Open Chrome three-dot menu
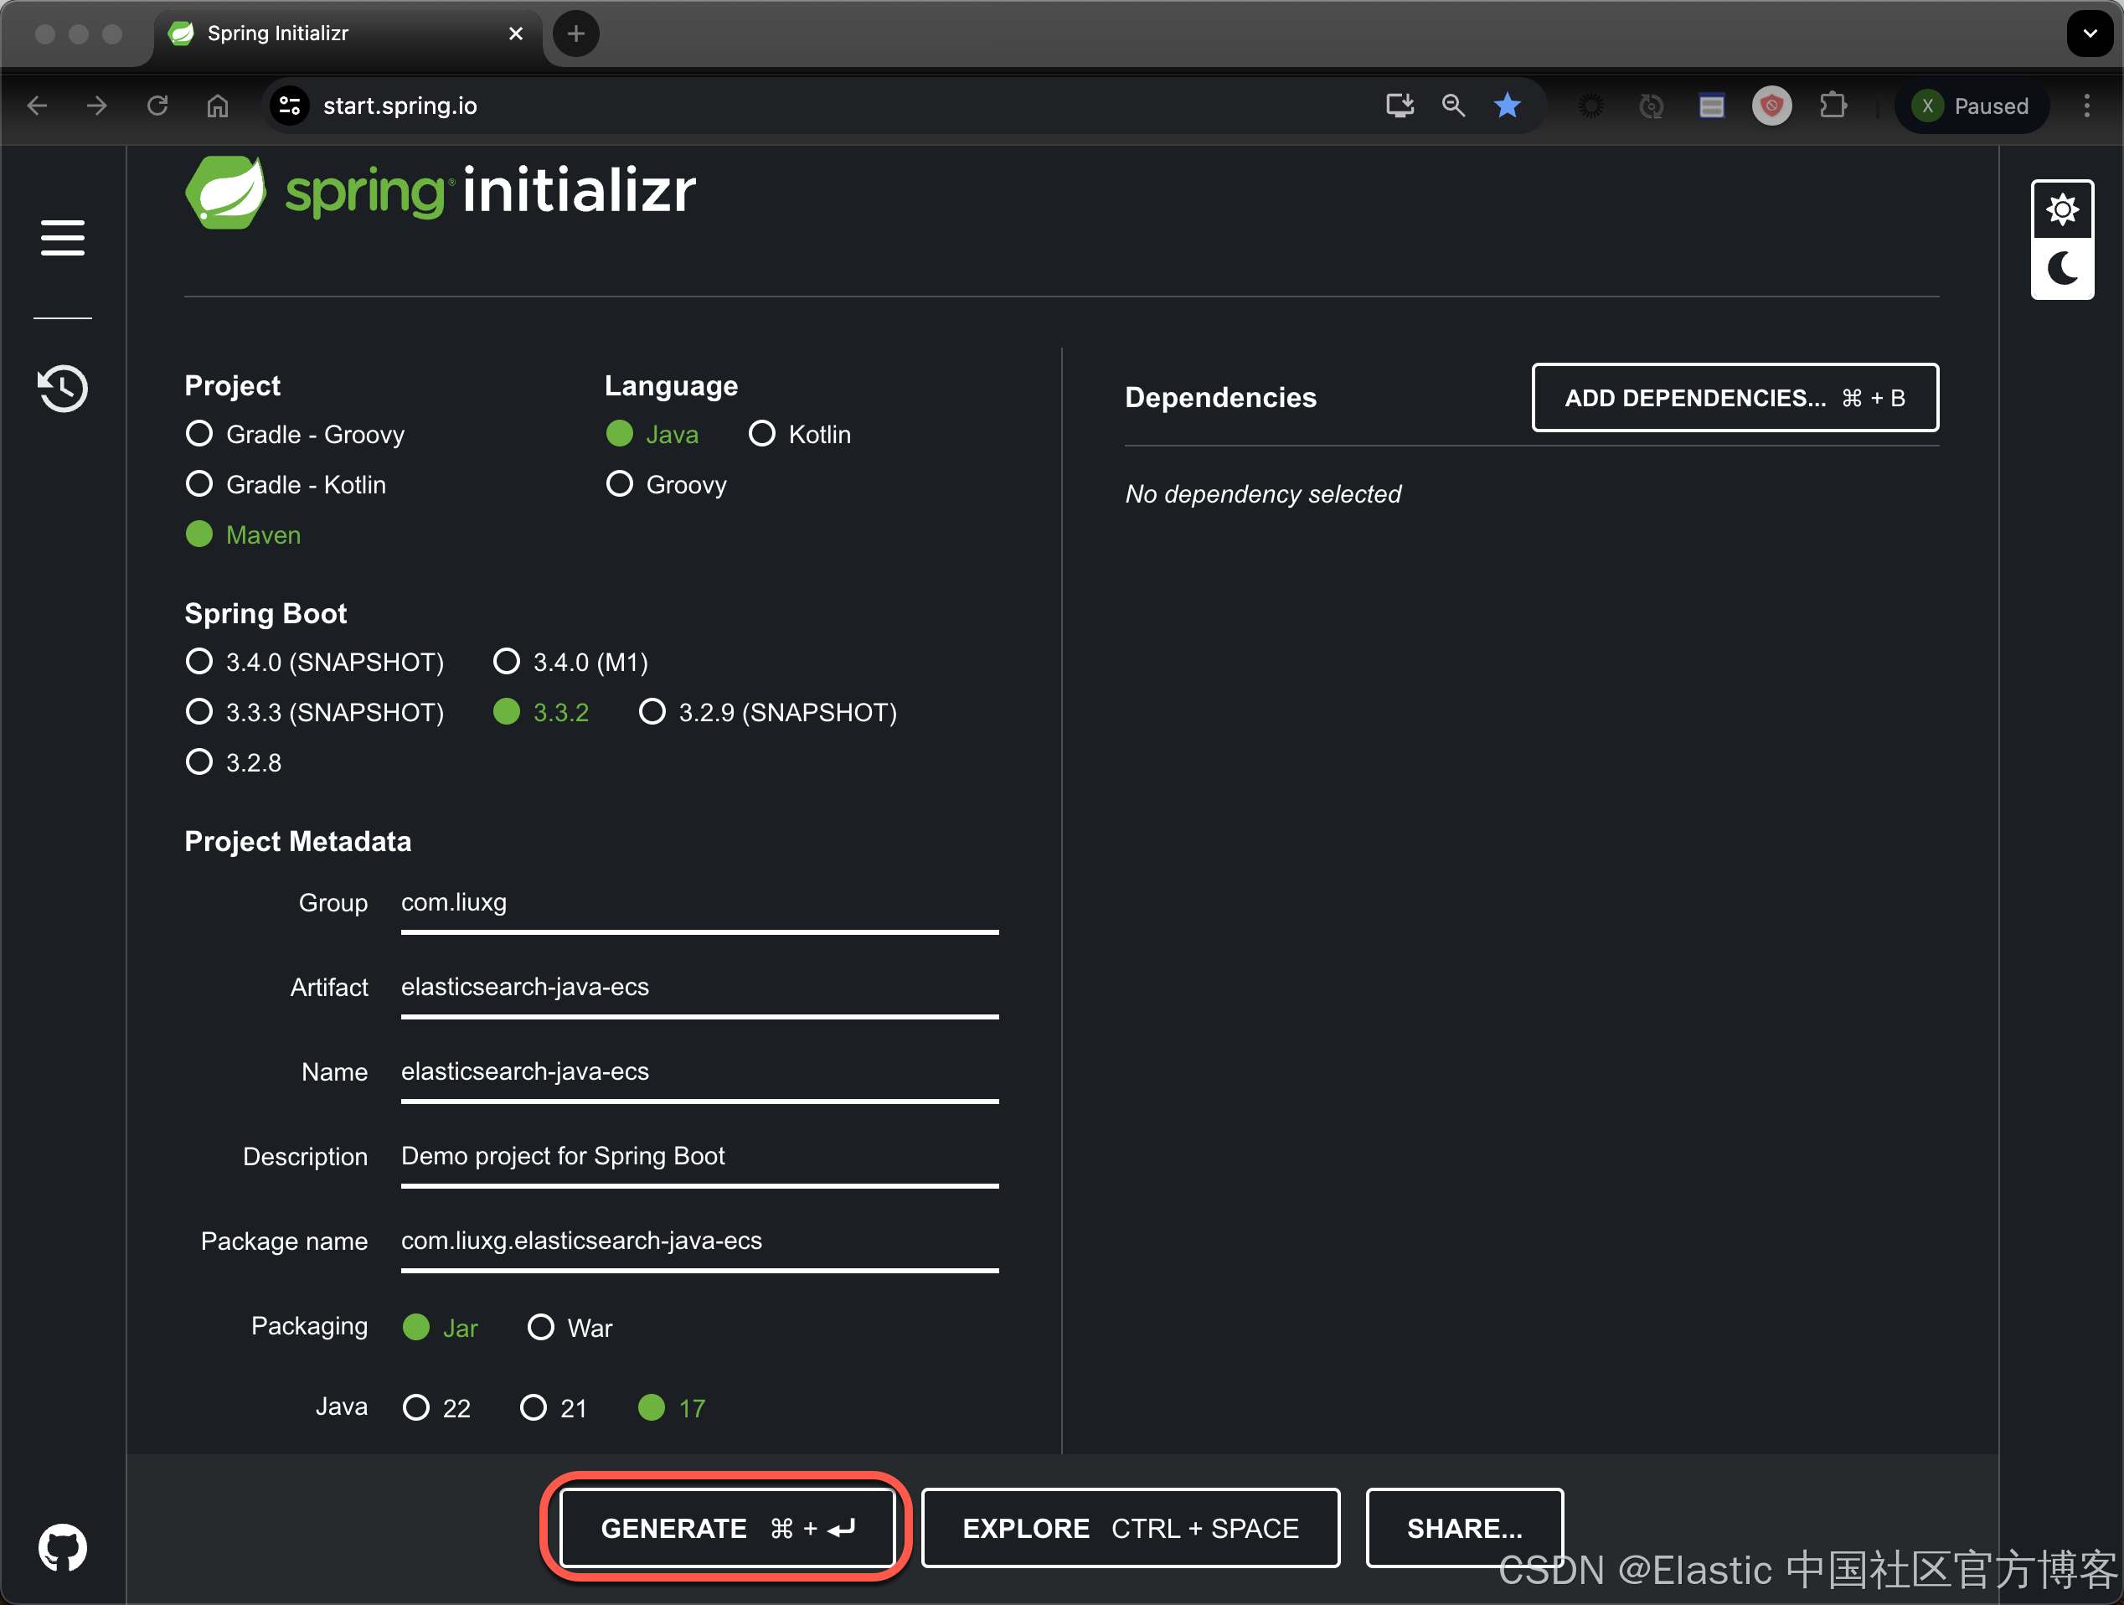Screen dimensions: 2124x1605 (2086, 106)
